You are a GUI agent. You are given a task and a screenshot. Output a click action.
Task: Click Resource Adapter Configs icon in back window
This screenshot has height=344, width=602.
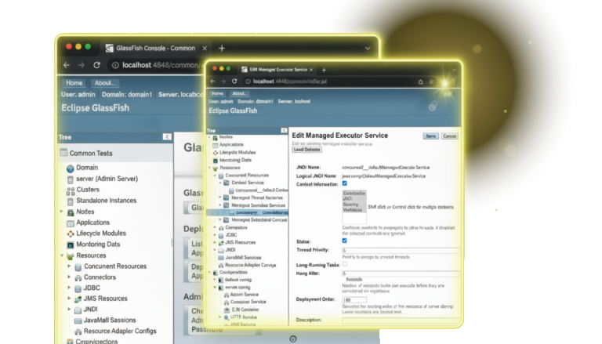coord(78,331)
